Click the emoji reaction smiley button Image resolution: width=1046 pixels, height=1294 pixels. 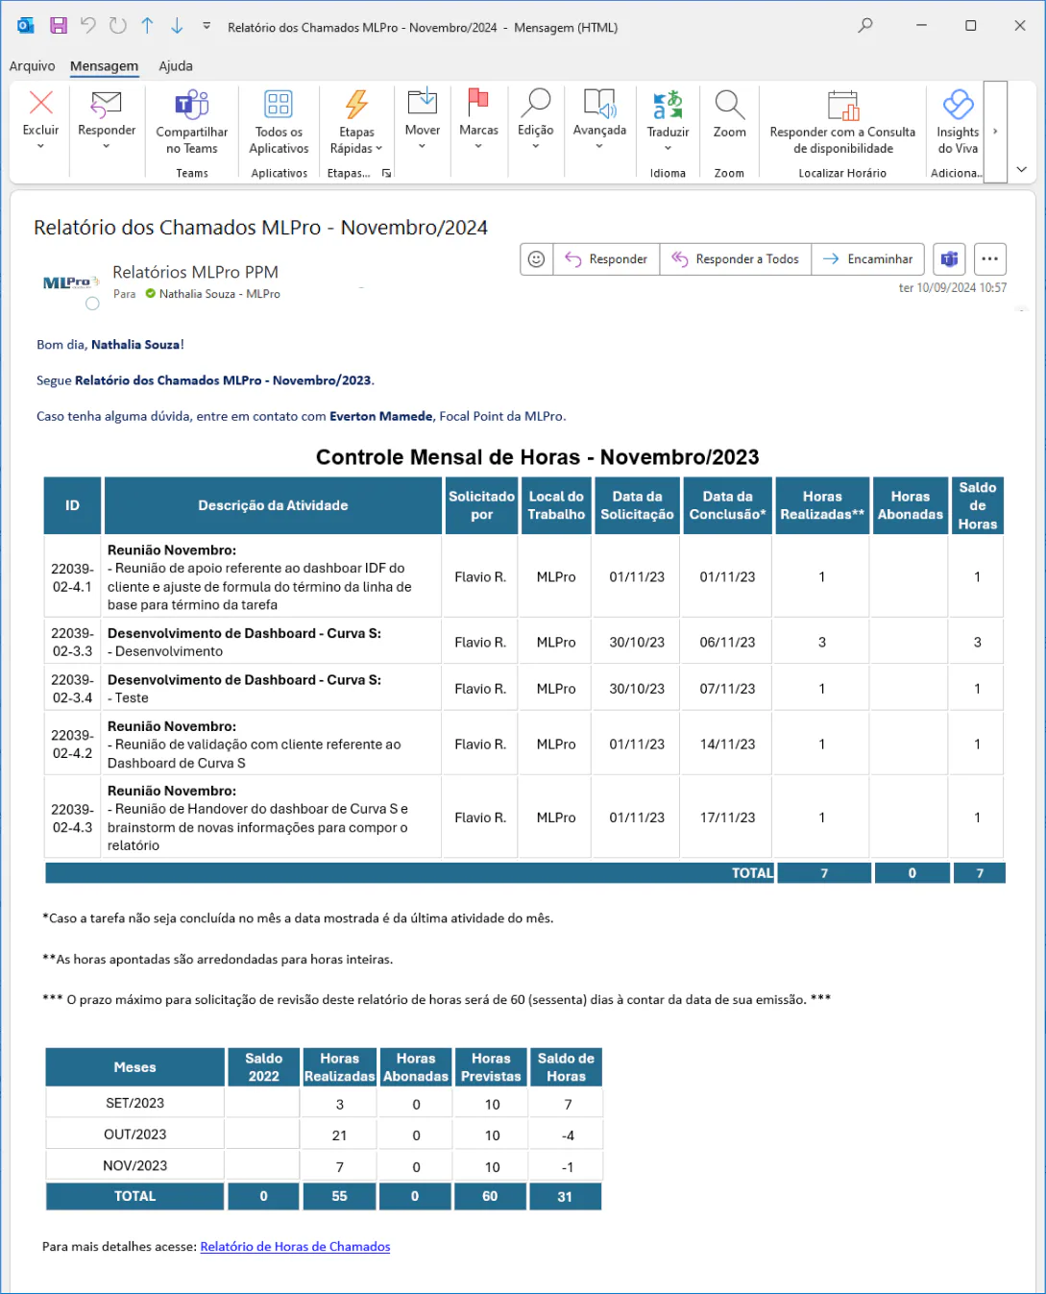click(537, 259)
